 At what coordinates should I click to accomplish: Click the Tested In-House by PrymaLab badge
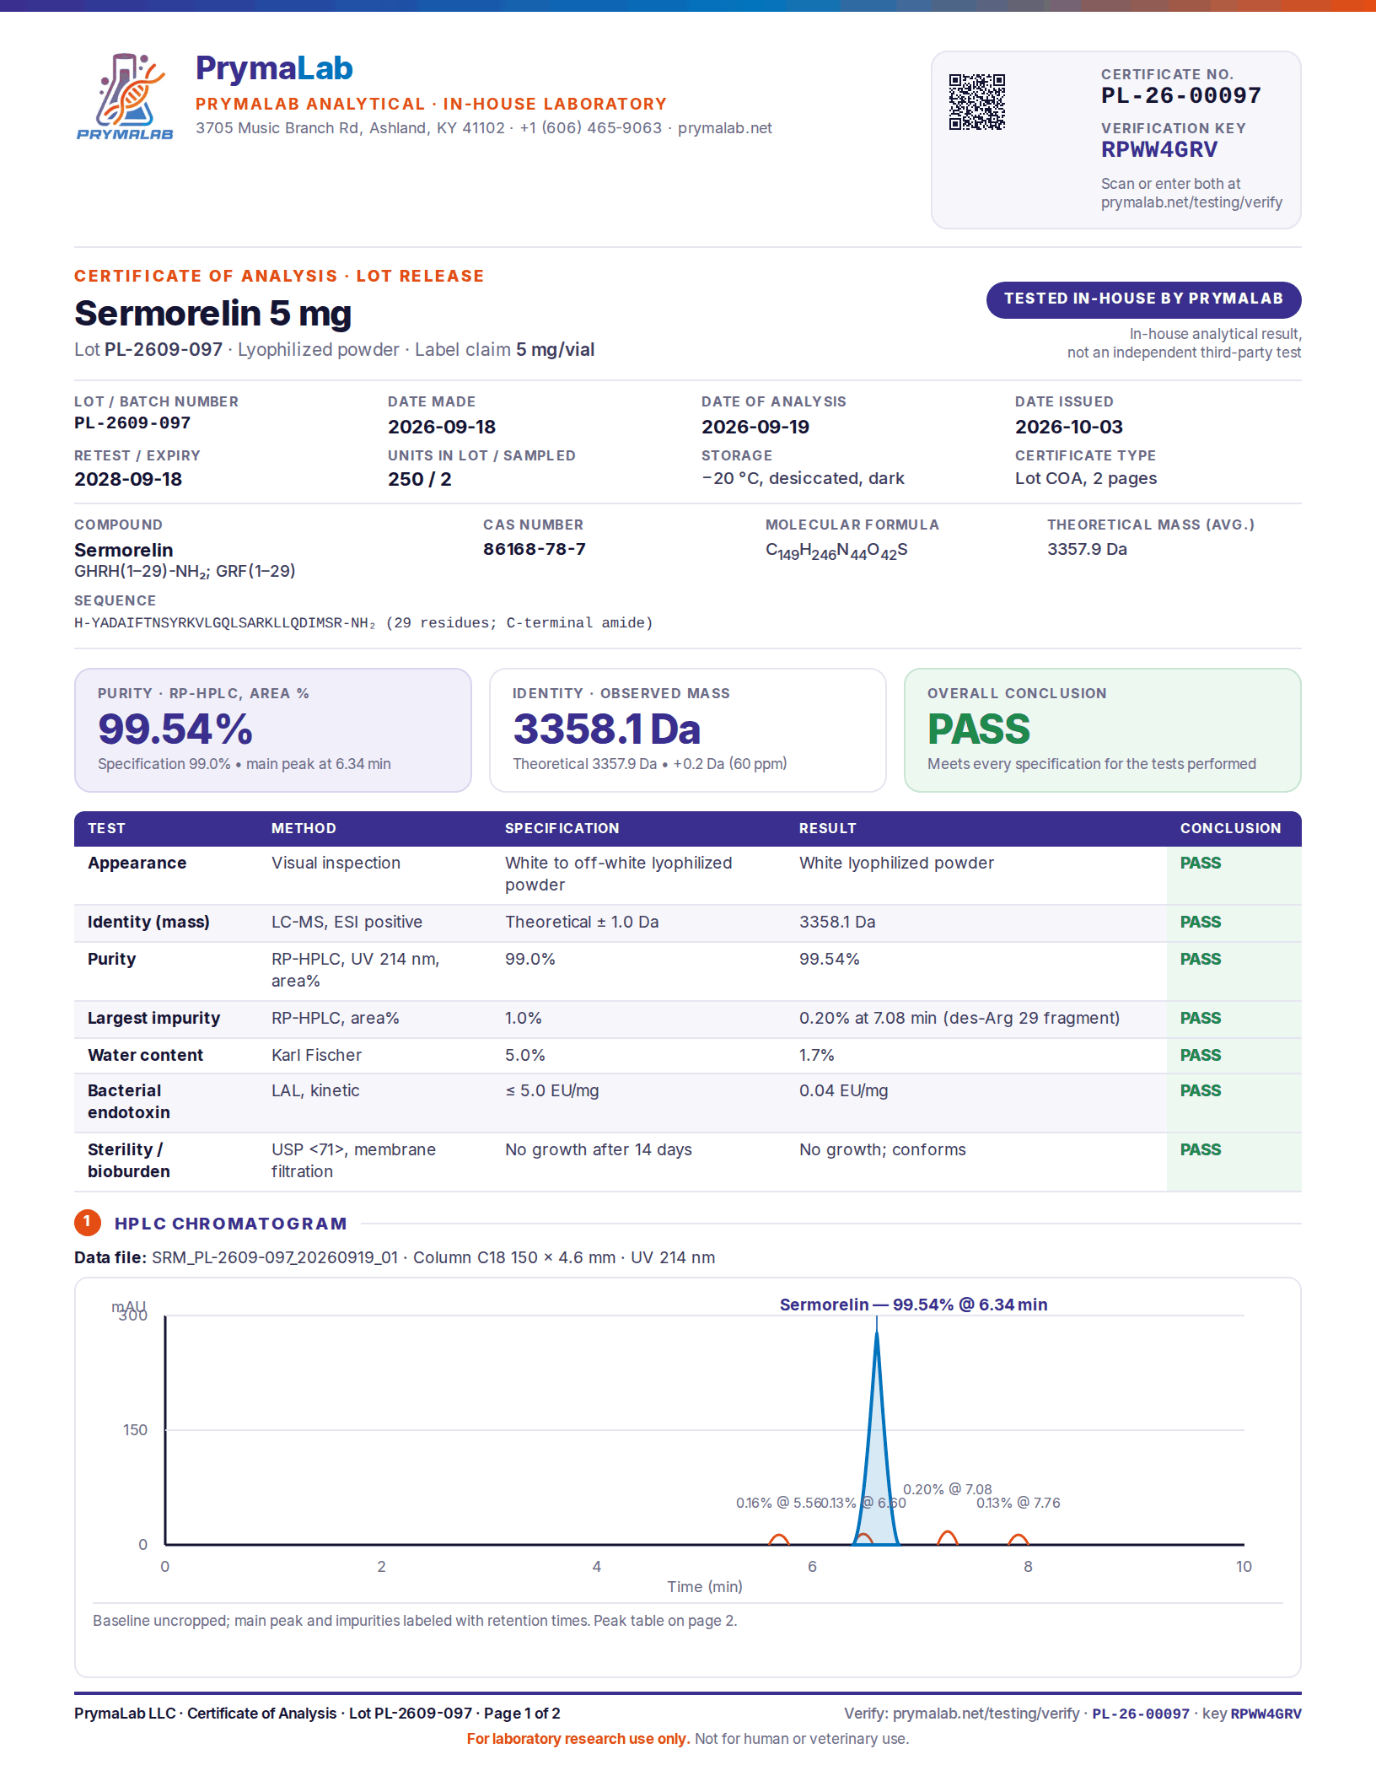click(x=1143, y=299)
